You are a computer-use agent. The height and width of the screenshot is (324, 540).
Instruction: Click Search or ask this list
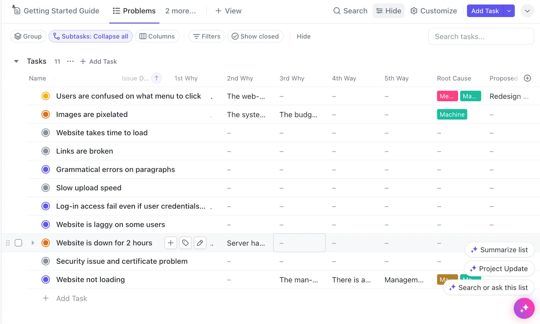point(489,288)
